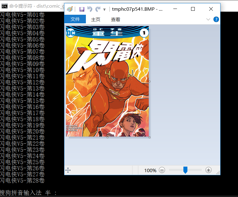Click the Paint app palette icon
This screenshot has height=197, width=238.
[70, 9]
